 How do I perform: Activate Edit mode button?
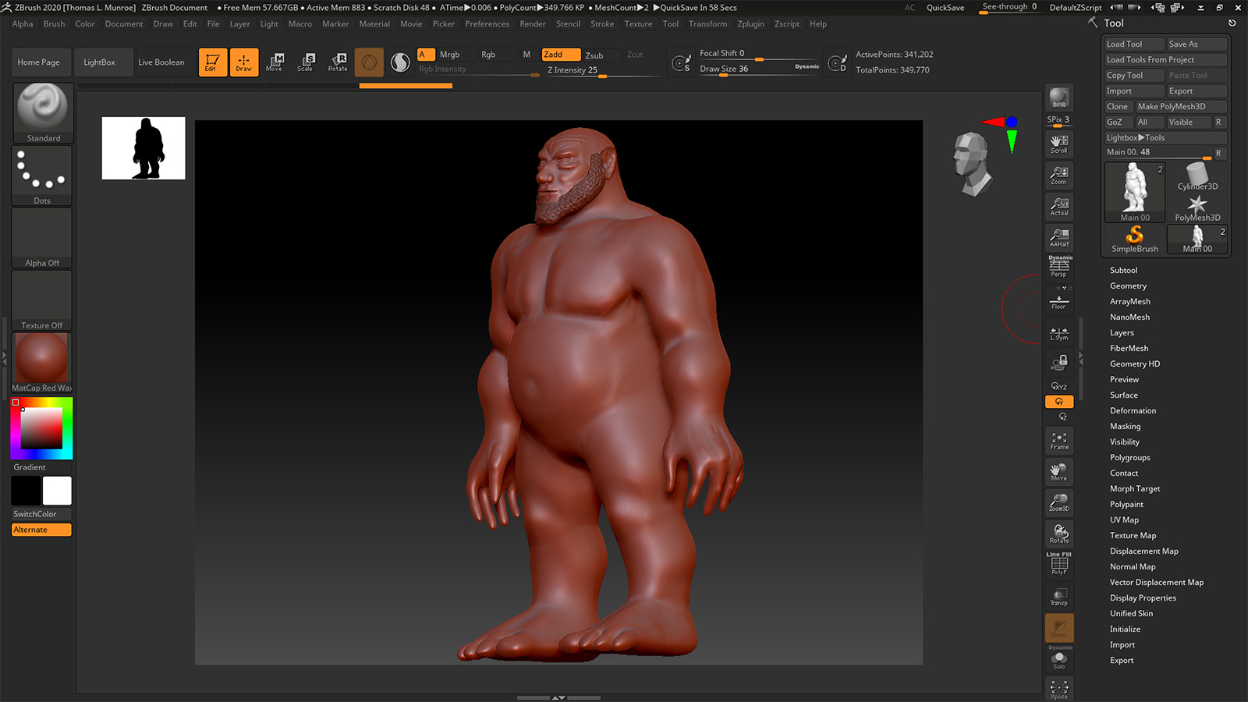[x=212, y=62]
